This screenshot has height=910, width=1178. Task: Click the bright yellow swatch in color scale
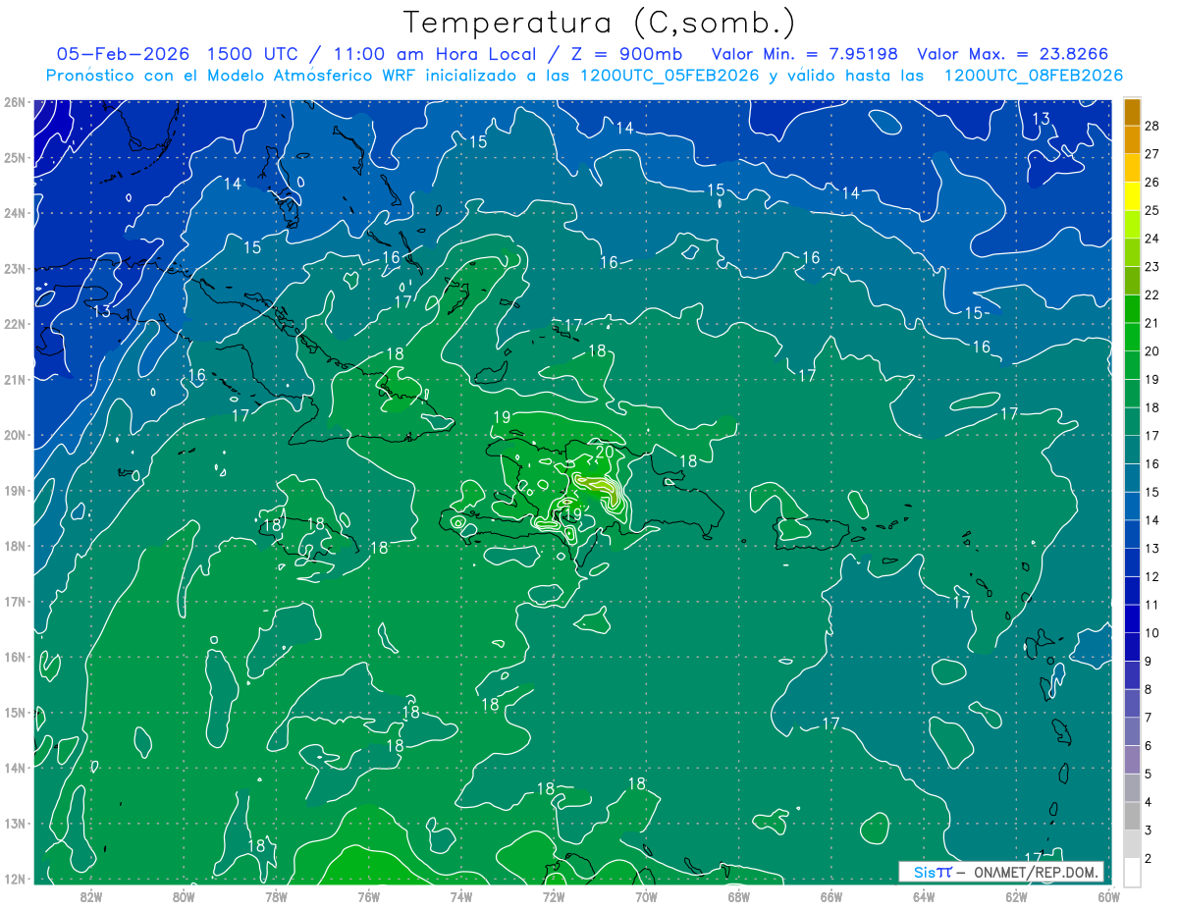1132,195
